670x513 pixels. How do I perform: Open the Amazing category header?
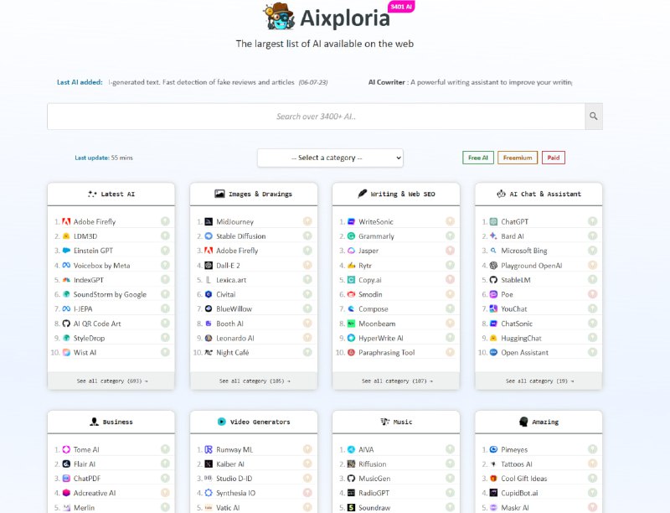pos(539,422)
